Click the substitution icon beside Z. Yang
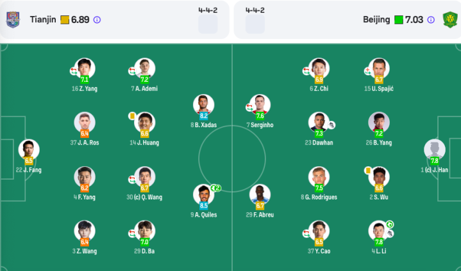 [74, 70]
